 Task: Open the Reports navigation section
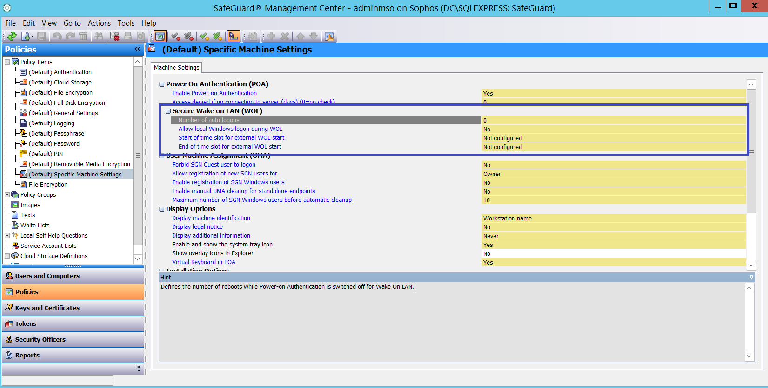(73, 356)
